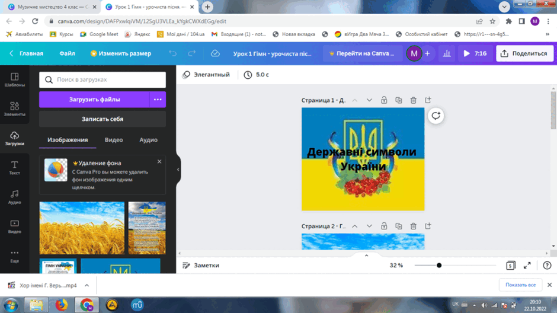Move Страница 1 down with chevron

click(x=369, y=100)
